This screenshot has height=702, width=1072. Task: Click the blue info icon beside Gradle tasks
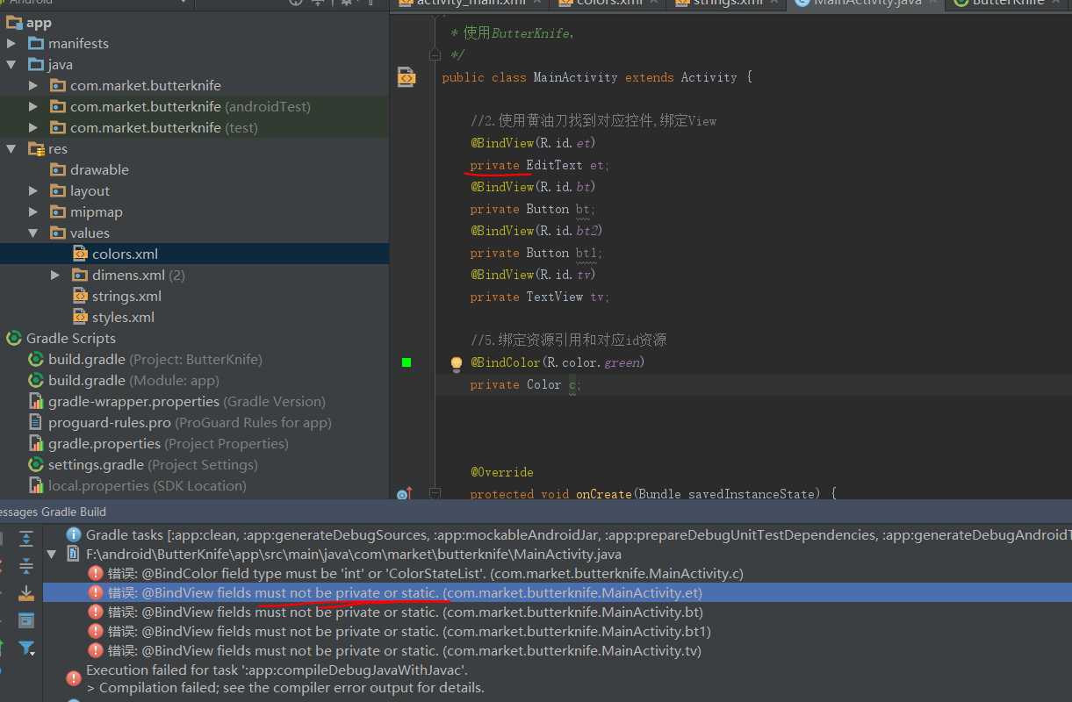coord(73,534)
